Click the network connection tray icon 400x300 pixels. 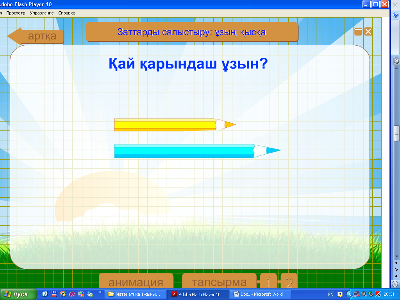click(357, 295)
